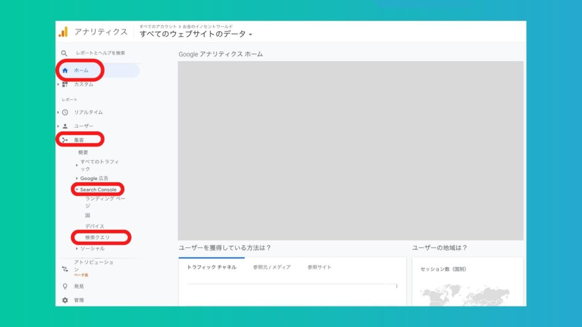The width and height of the screenshot is (582, 327).
Task: Click the ユーザーを獲得している方法は？ heading
Action: pos(225,248)
